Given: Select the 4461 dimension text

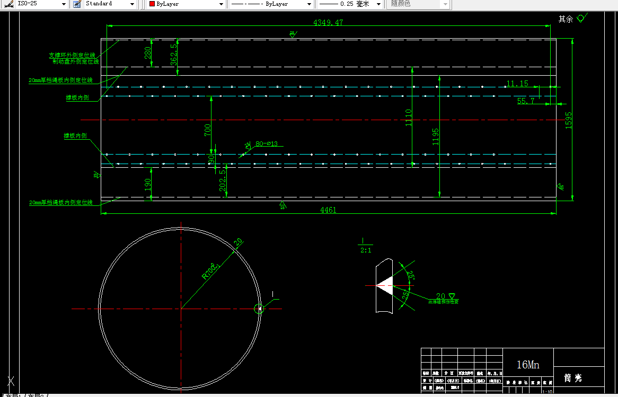Looking at the screenshot, I should (x=328, y=210).
